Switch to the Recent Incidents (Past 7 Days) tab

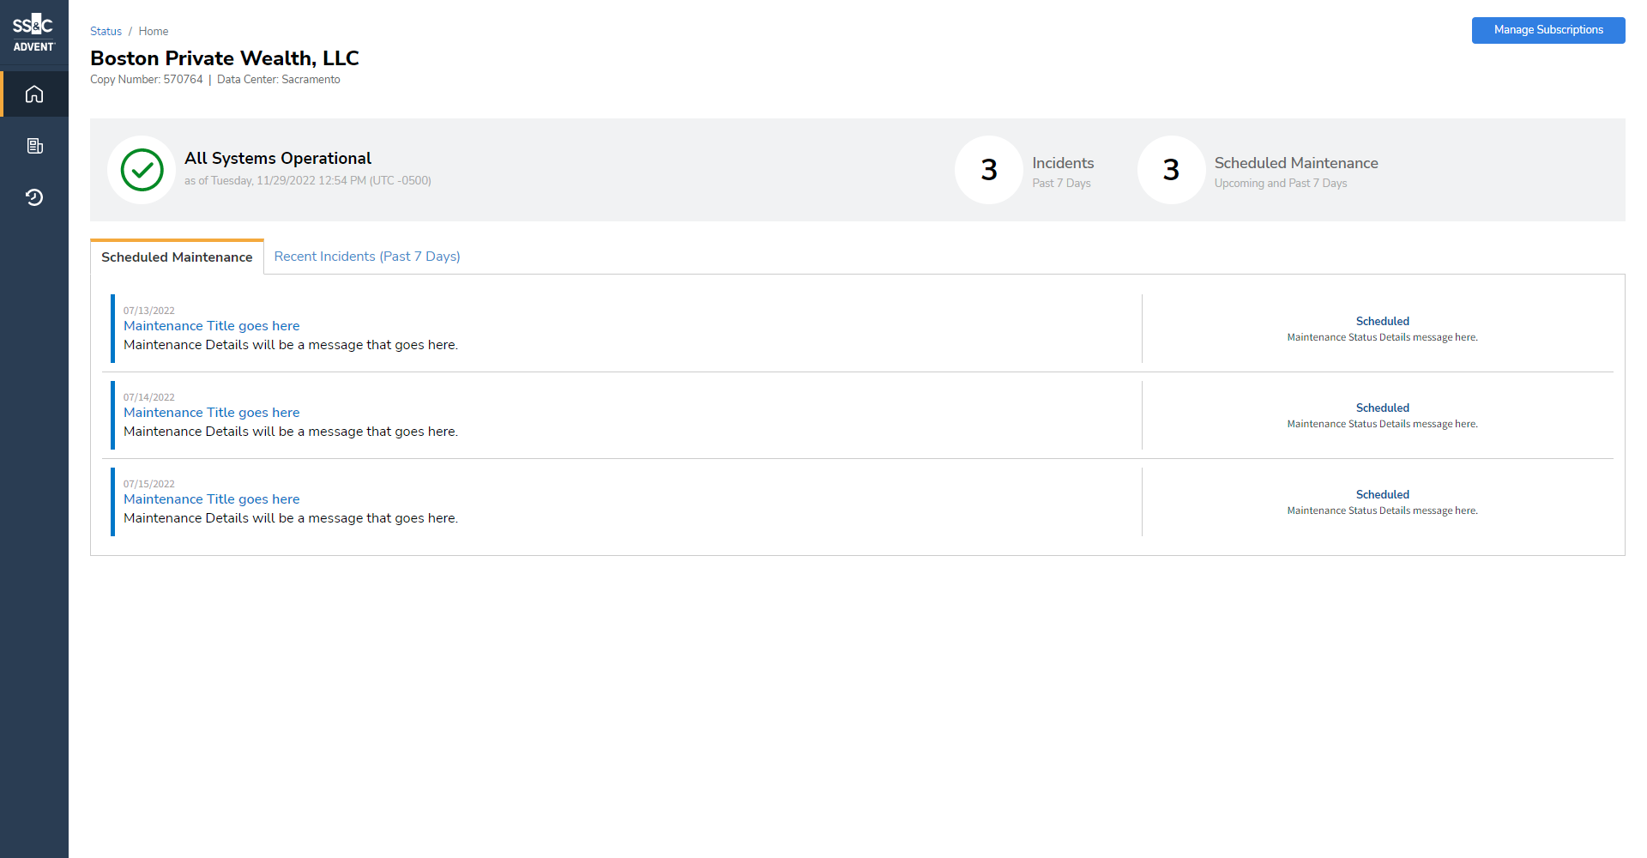pyautogui.click(x=367, y=256)
